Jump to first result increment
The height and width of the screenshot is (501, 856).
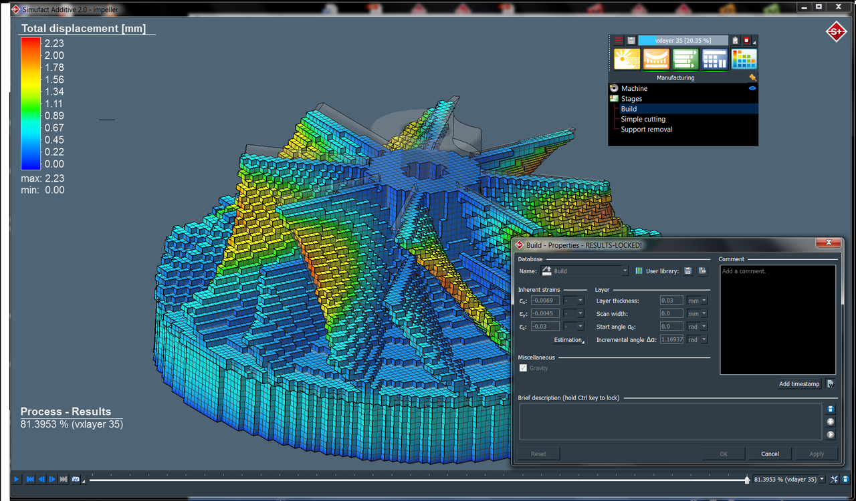pos(30,480)
